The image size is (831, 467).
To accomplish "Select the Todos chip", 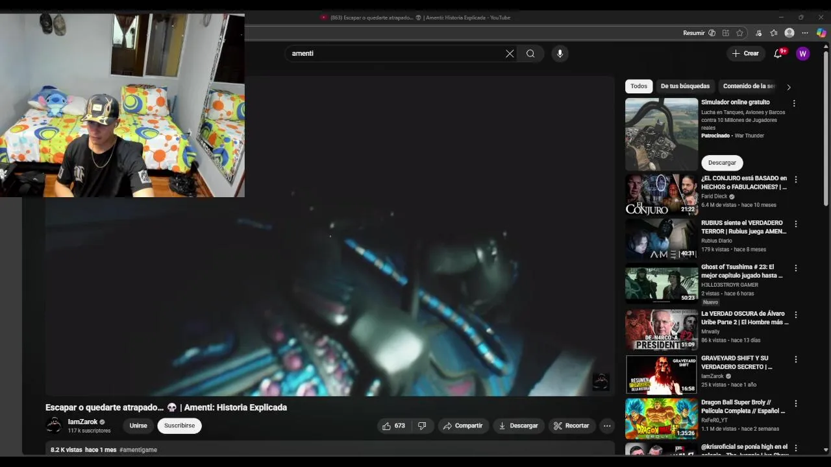I will click(x=639, y=86).
